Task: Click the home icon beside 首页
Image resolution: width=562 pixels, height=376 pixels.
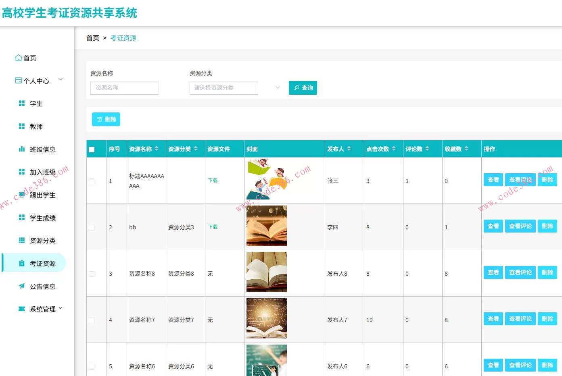Action: click(18, 58)
